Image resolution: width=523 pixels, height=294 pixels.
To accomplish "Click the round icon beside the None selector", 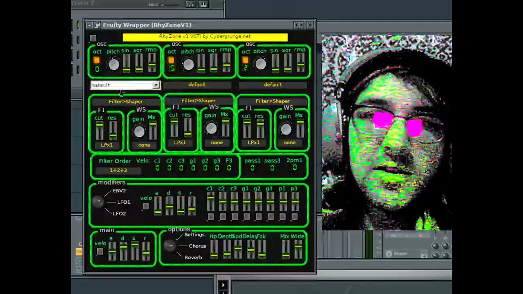I will (389, 254).
